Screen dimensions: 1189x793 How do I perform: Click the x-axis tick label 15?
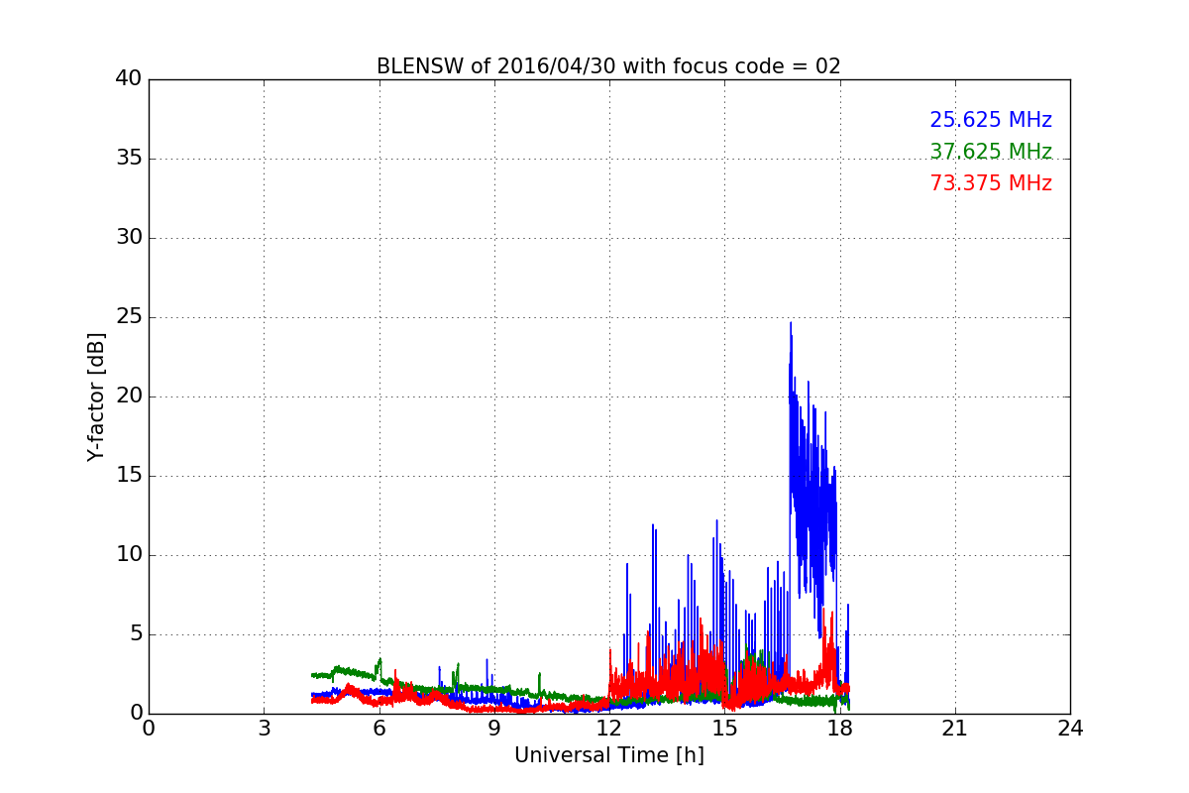point(724,728)
